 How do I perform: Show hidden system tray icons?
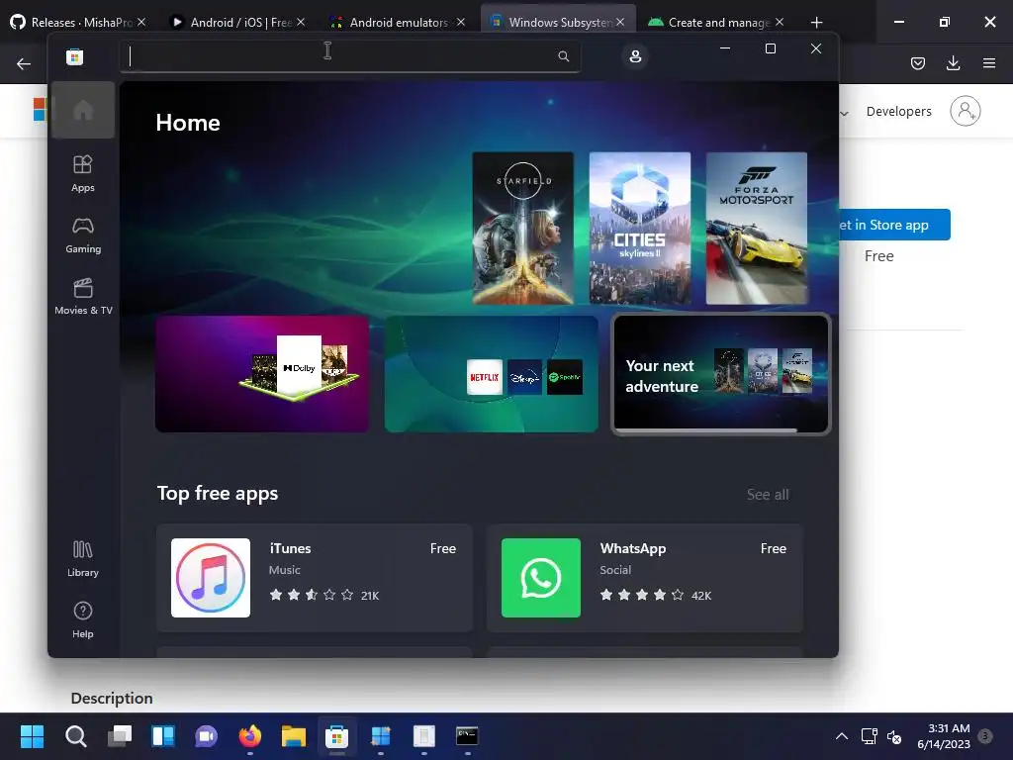[x=842, y=736]
